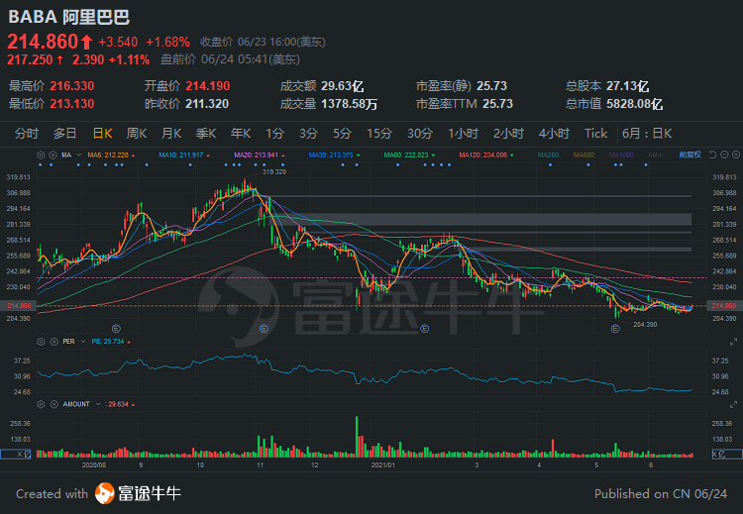Choose the 30分 interval tab
This screenshot has width=743, height=514.
tap(420, 134)
